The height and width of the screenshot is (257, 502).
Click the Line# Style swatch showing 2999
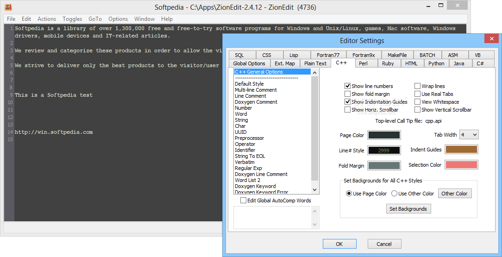point(384,150)
